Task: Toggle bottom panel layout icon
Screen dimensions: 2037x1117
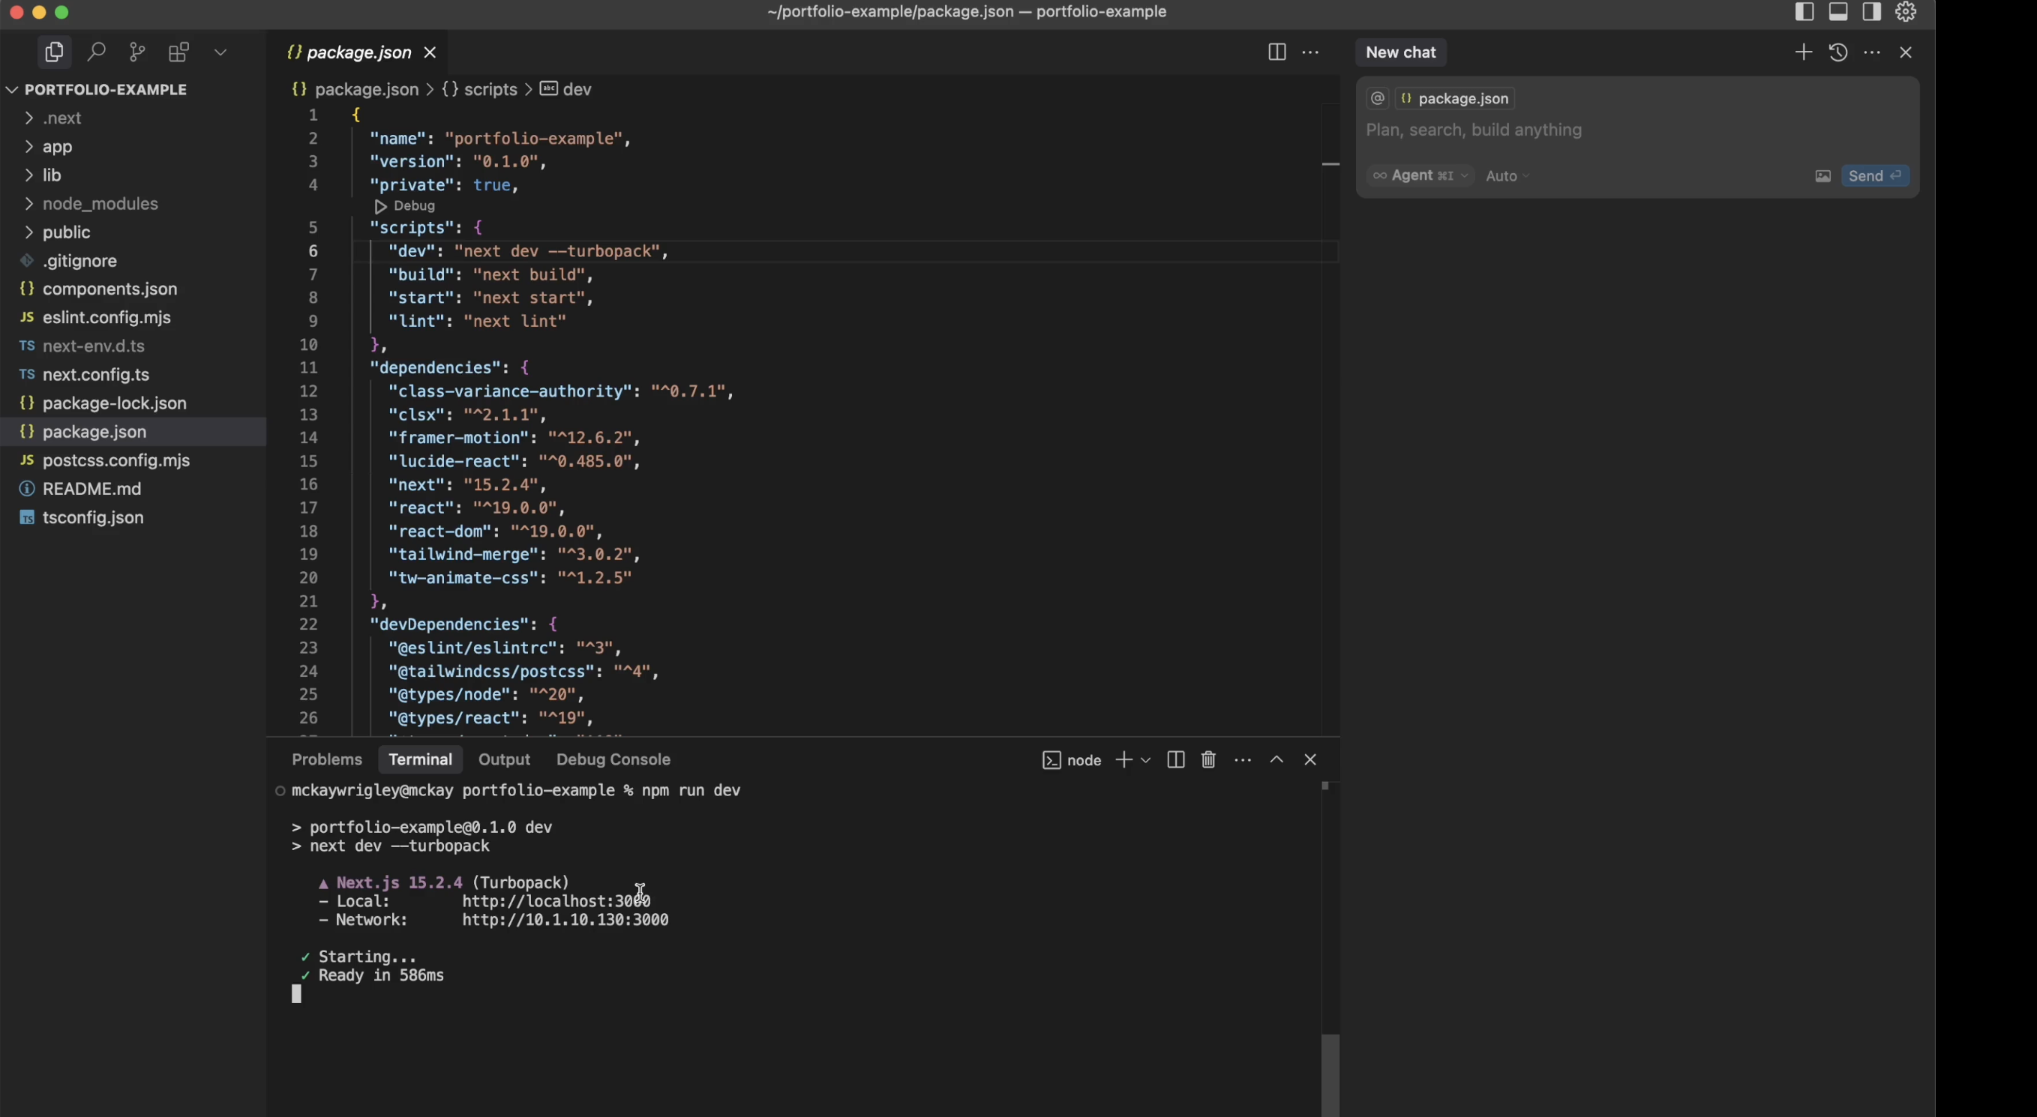Action: point(1838,12)
